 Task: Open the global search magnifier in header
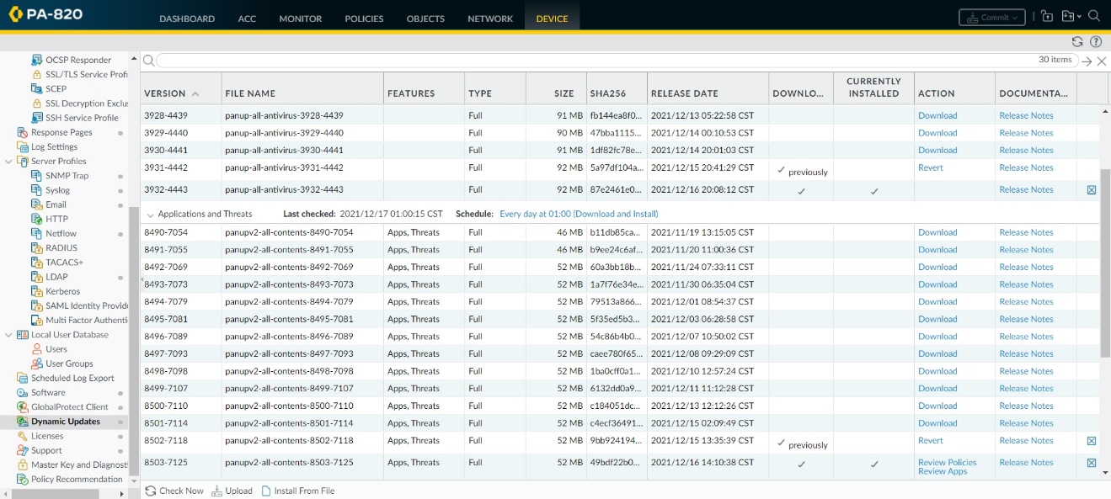1094,16
